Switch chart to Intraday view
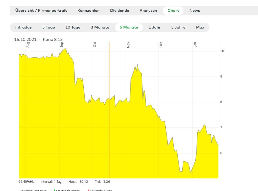This screenshot has height=191, width=258. click(x=23, y=27)
